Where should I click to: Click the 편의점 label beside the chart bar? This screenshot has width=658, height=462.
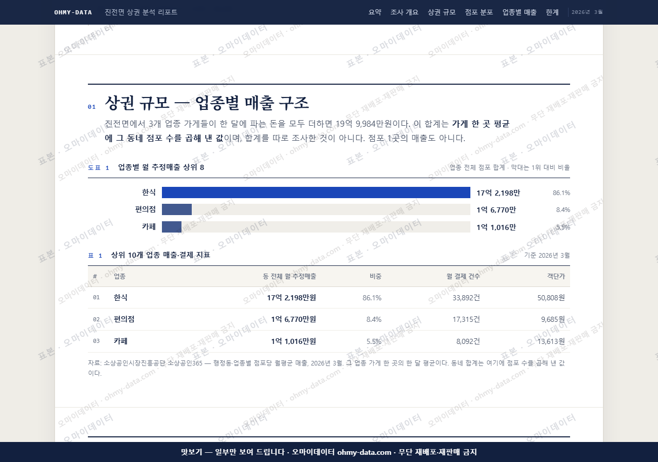pyautogui.click(x=145, y=209)
